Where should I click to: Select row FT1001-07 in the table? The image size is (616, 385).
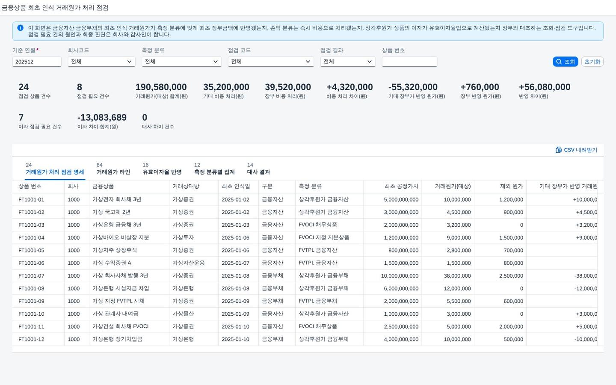click(x=308, y=276)
